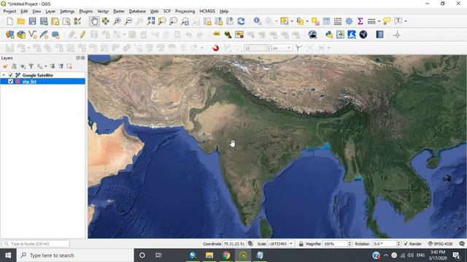467x262 pixels.
Task: Open the Statistical Summary sigma icon
Action: click(360, 21)
